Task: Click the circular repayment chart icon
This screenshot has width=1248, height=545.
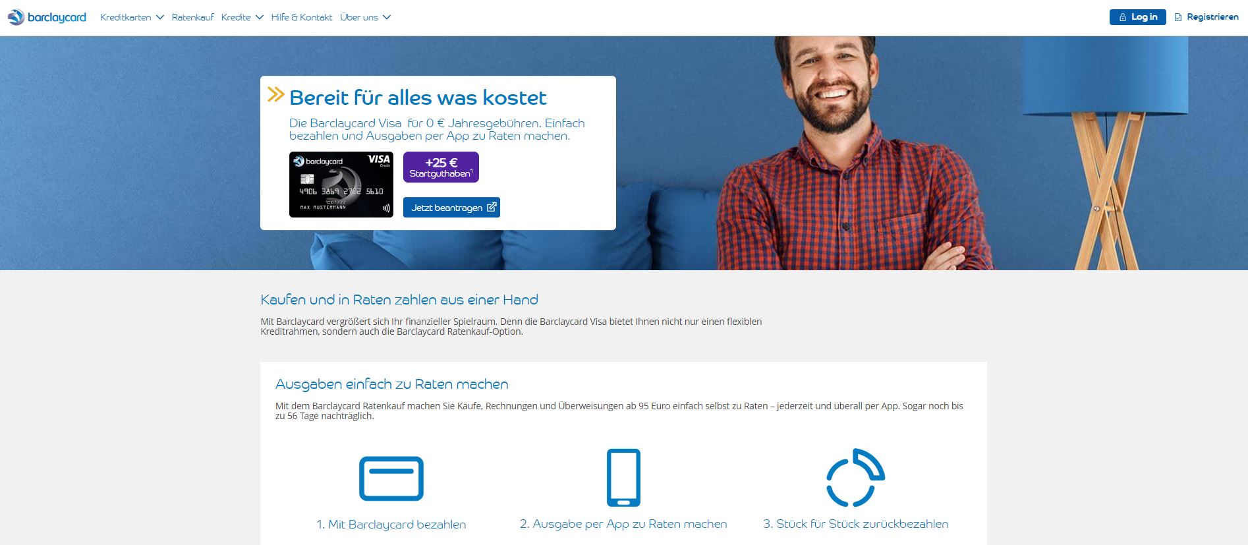Action: point(855,478)
